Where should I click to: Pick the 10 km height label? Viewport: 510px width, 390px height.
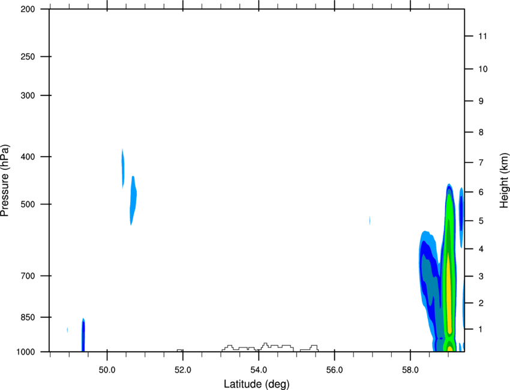[482, 69]
